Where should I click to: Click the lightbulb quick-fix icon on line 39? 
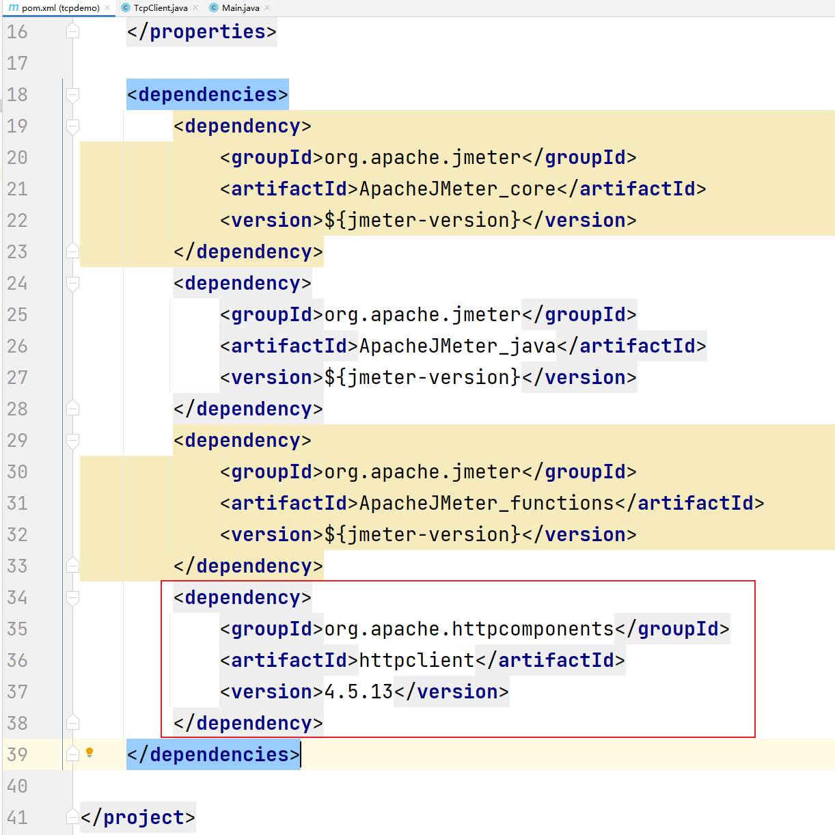point(90,753)
